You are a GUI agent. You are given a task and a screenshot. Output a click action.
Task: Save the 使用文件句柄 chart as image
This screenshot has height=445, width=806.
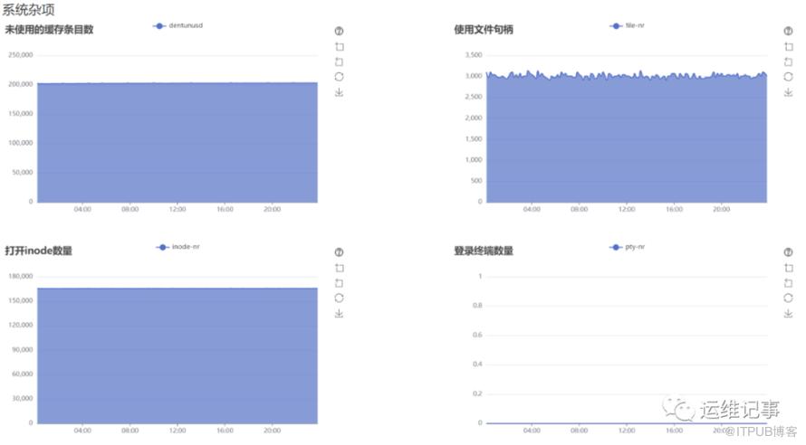click(788, 92)
